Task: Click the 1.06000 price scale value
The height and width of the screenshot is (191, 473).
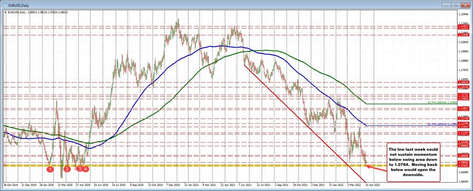Action: click(464, 182)
